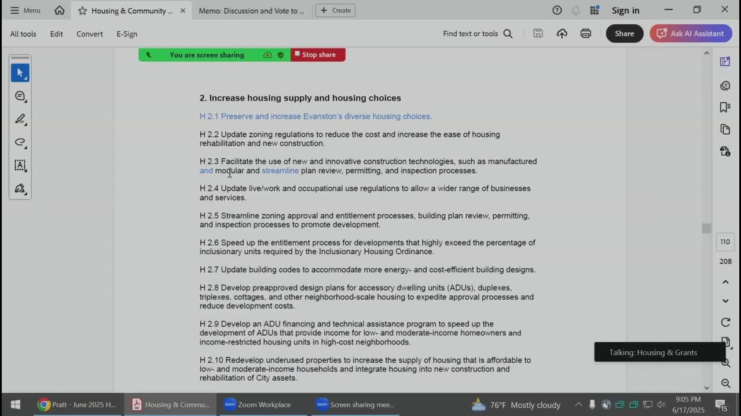Open the hamburger Menu dropdown
Screen dimensions: 741x416
coord(24,10)
